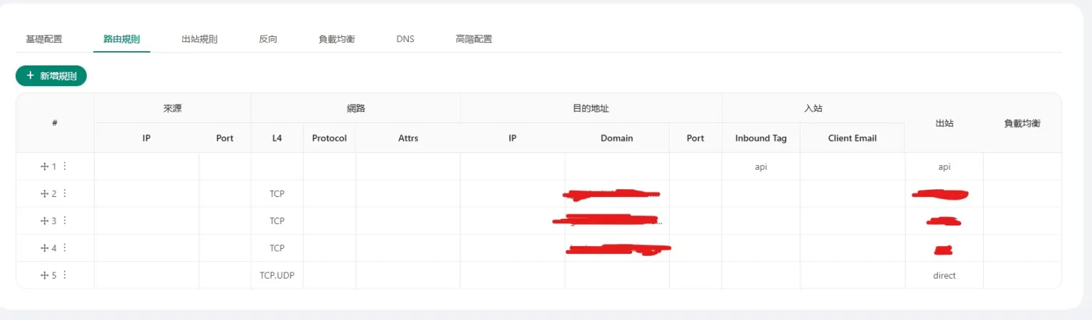Open the DNS tab
Screen dimensions: 1092x320
(405, 39)
